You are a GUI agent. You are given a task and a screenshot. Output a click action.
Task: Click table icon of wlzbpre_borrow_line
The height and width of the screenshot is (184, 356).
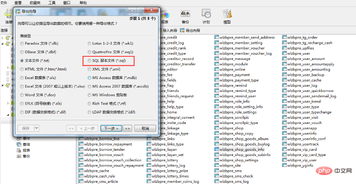(81, 139)
